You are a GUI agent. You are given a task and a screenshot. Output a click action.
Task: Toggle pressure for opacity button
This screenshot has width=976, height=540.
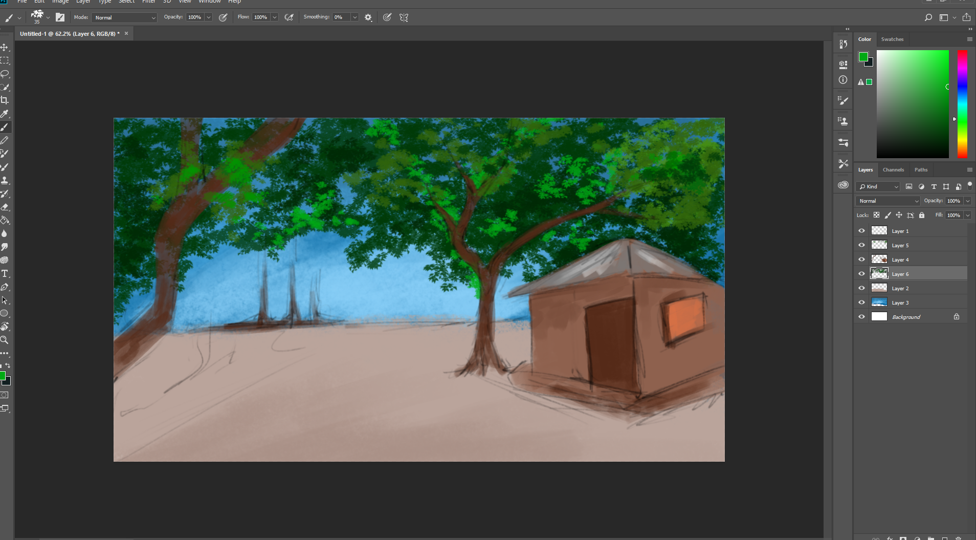pos(223,17)
